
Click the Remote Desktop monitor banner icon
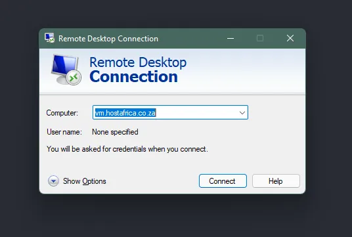[x=66, y=70]
